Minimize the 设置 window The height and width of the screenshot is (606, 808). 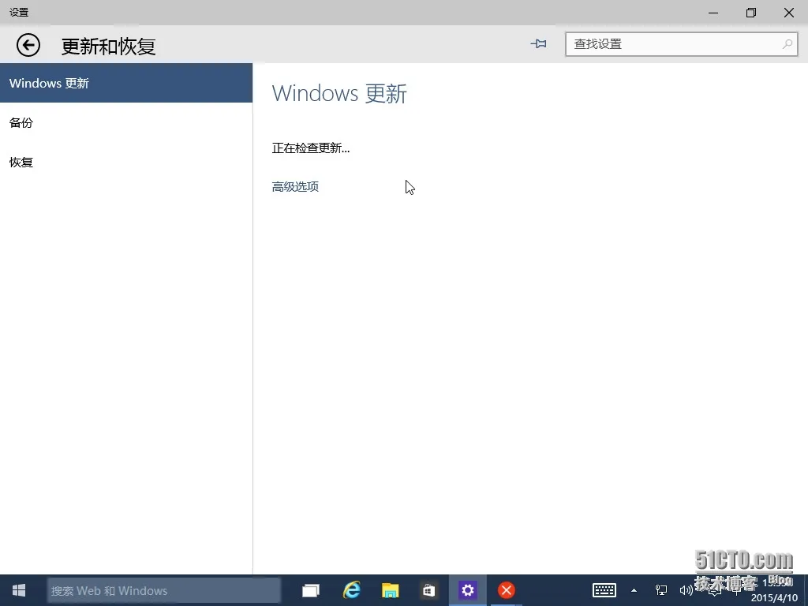tap(713, 13)
